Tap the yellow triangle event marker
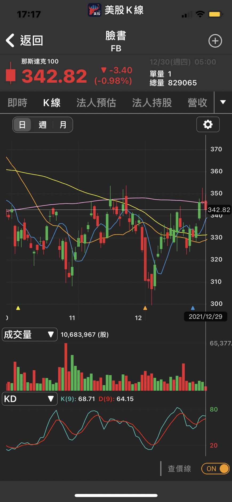Image resolution: width=232 pixels, height=502 pixels. coord(18,308)
